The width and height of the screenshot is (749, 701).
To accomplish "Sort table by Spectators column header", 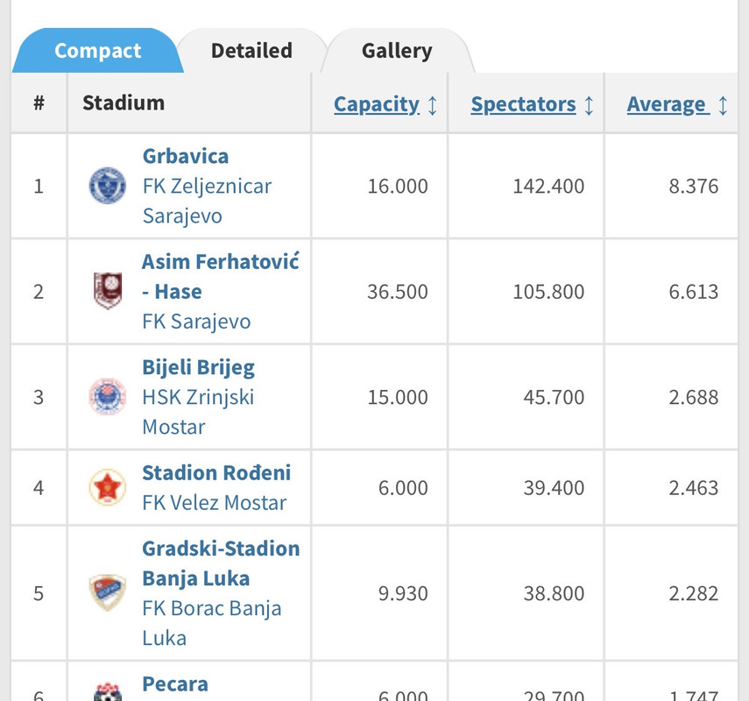I will (x=523, y=105).
